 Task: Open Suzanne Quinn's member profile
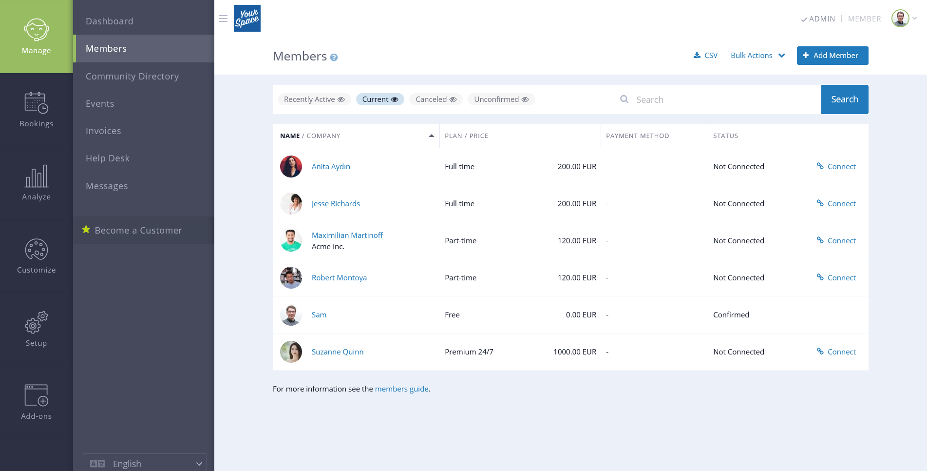coord(338,352)
